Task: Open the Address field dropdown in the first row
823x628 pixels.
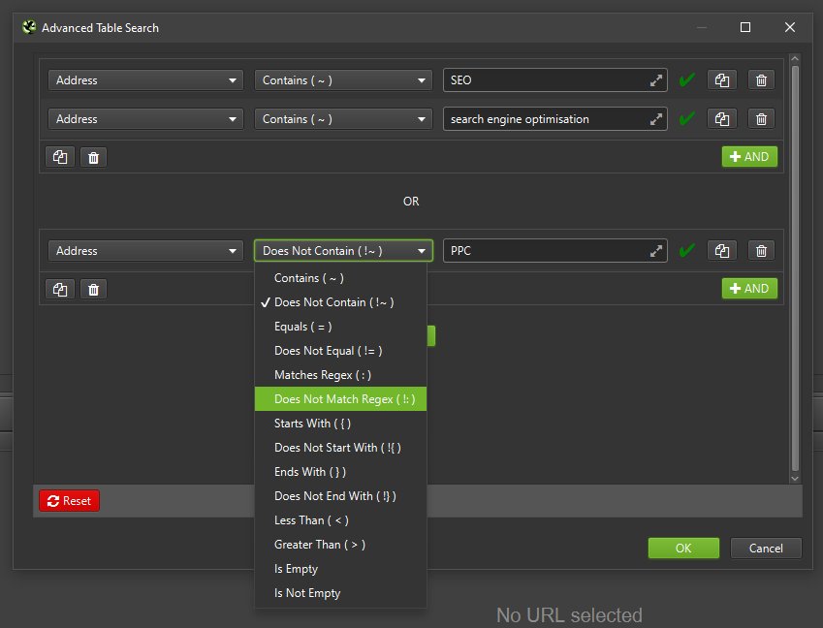Action: point(144,80)
